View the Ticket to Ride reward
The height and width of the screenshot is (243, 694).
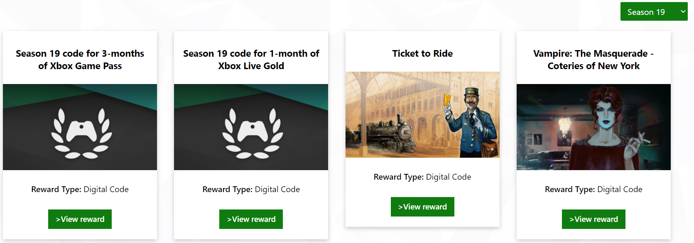coord(422,207)
